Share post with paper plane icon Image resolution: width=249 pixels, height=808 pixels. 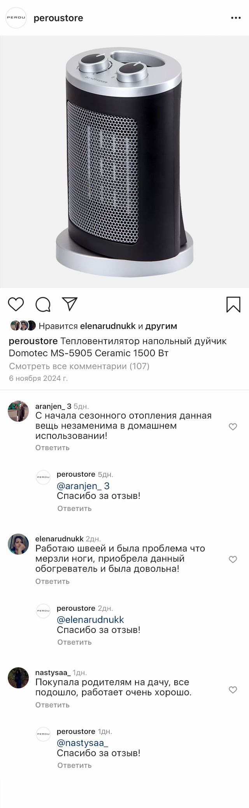[x=70, y=304]
